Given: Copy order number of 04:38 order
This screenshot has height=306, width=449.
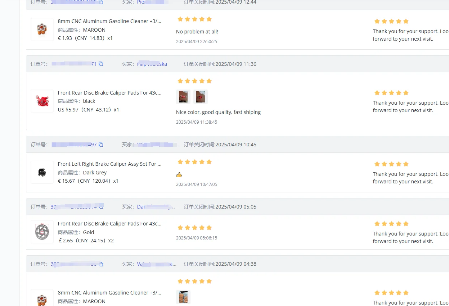Looking at the screenshot, I should coord(101,264).
